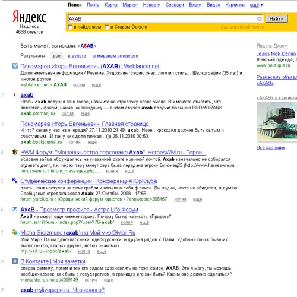Click 'ещё' under my.mail.ru result
This screenshot has height=297, width=297.
click(x=102, y=251)
